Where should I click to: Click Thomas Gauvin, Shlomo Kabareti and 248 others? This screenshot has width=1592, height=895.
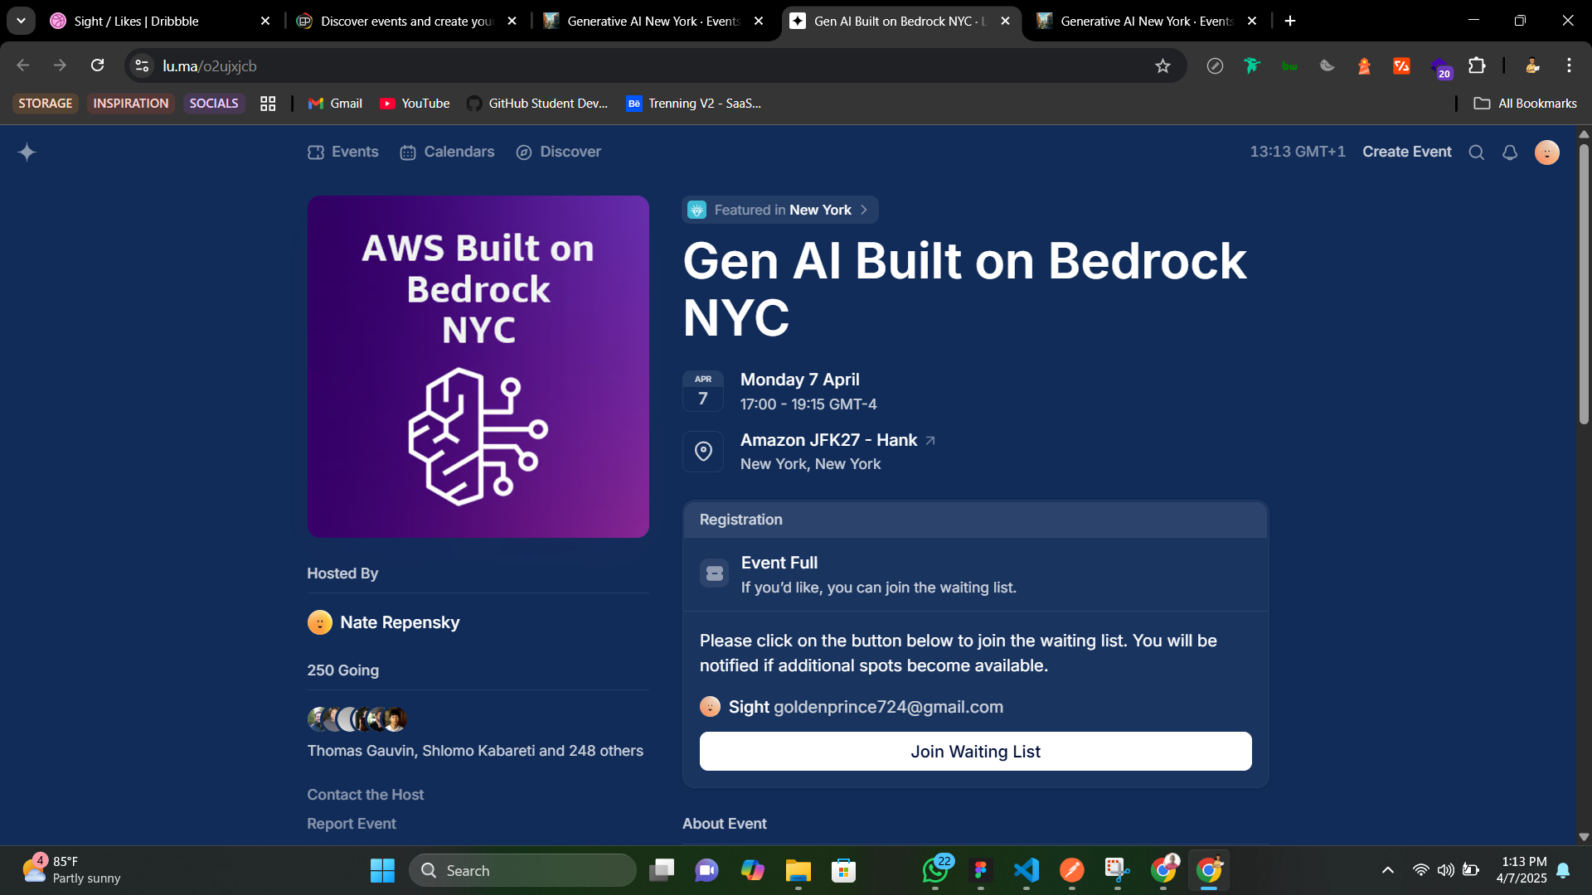tap(475, 751)
